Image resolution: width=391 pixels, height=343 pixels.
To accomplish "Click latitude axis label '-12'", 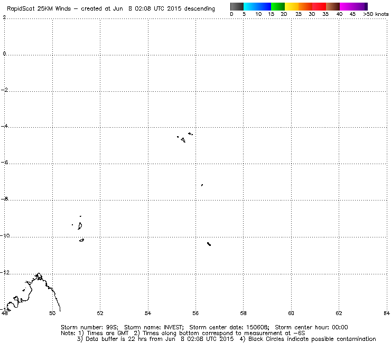I will (x=5, y=272).
